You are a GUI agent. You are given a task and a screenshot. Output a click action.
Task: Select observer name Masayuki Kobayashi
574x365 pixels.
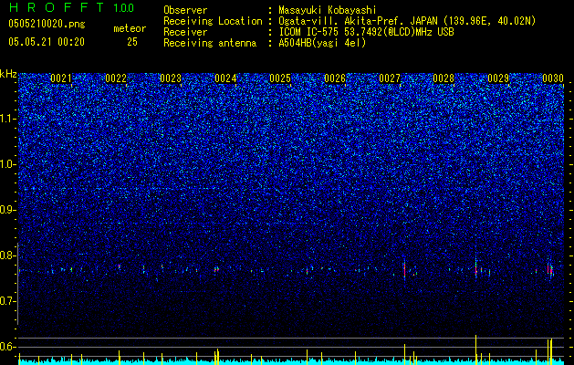tap(328, 10)
